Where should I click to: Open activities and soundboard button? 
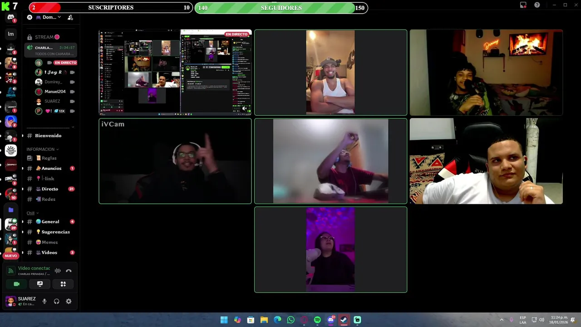[63, 284]
